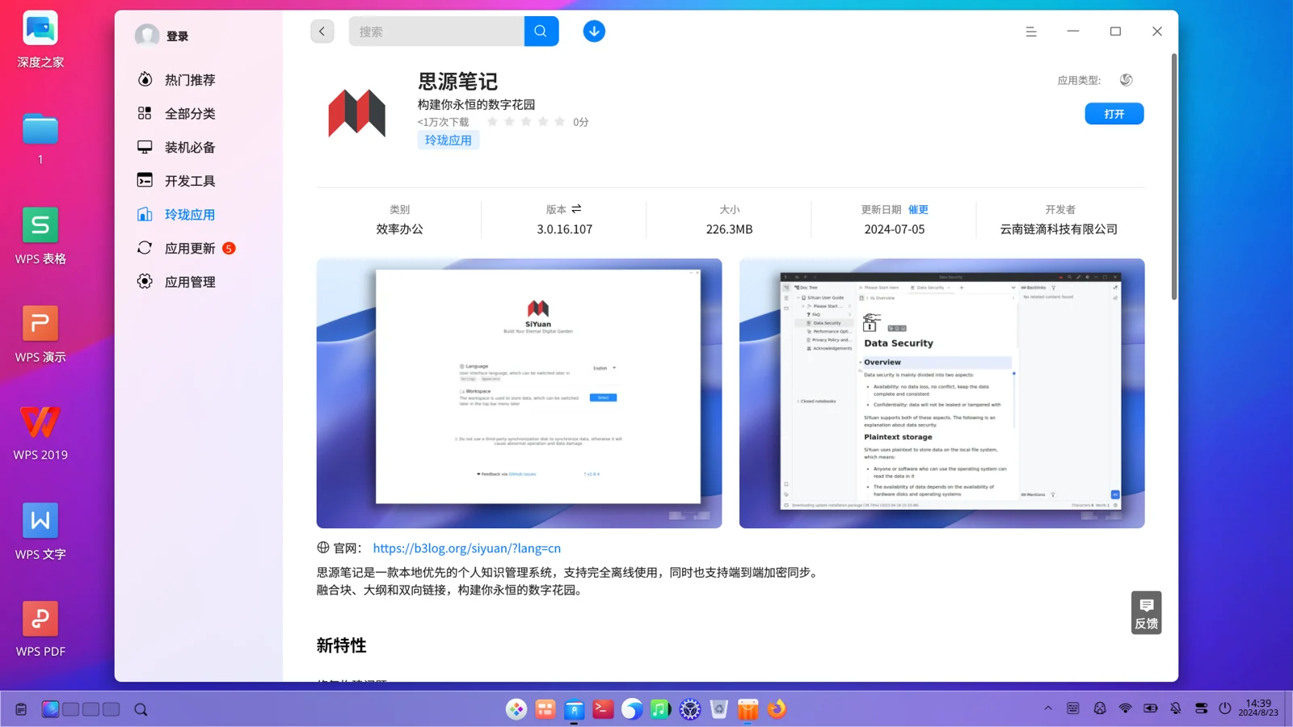Viewport: 1293px width, 727px height.
Task: Click the application type icon
Action: point(1126,79)
